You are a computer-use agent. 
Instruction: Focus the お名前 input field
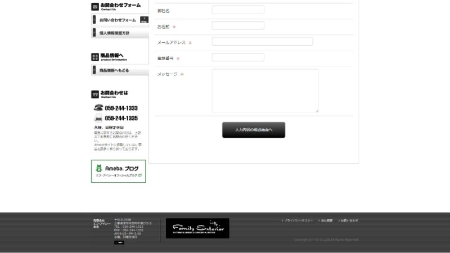[238, 26]
